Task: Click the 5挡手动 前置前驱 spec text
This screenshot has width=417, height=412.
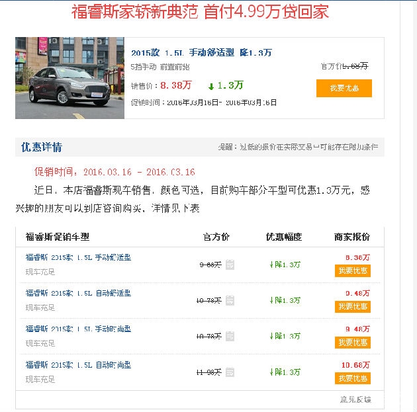Action: click(x=160, y=67)
